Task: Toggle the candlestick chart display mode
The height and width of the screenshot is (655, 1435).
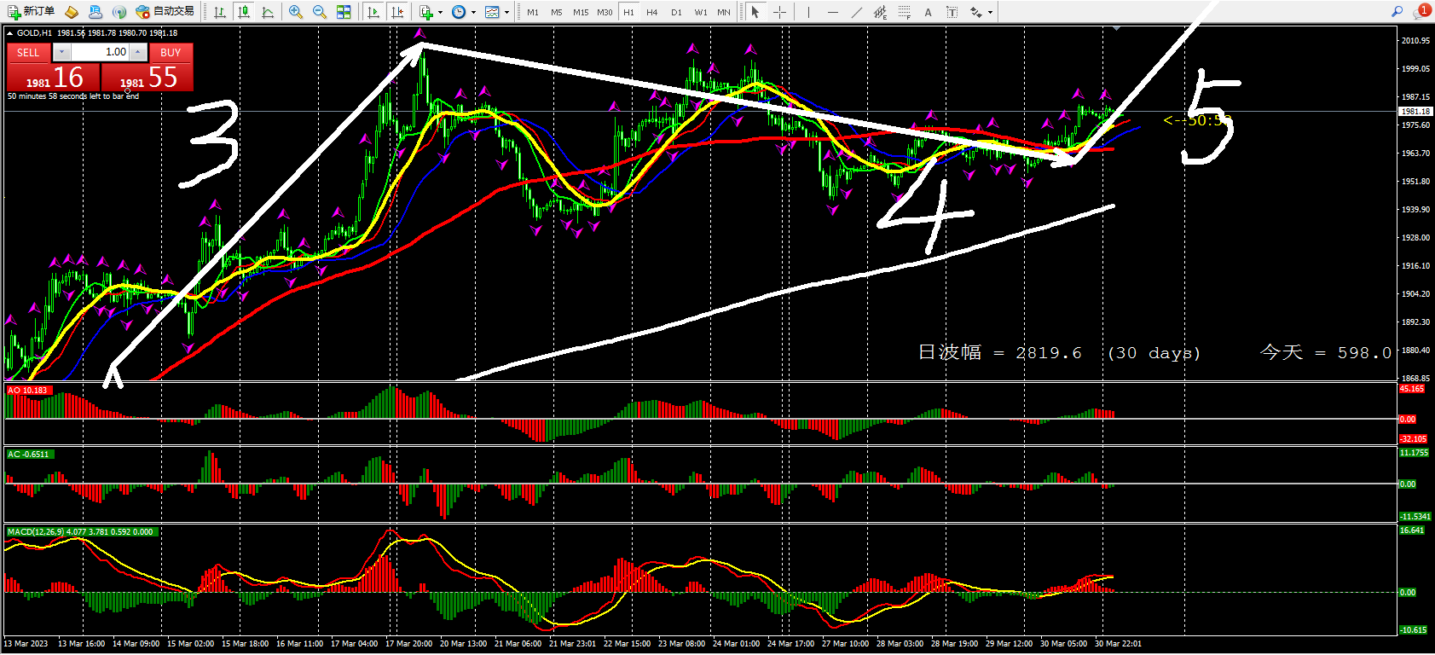Action: pos(244,12)
